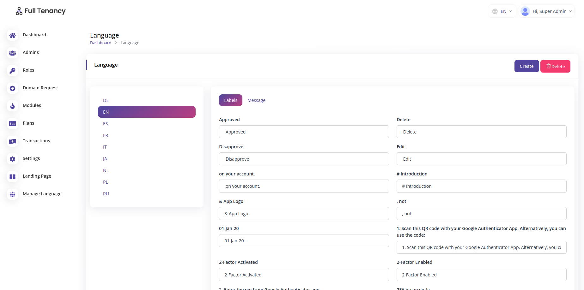Open Transactions from the sidebar icon
The image size is (584, 290).
12,141
